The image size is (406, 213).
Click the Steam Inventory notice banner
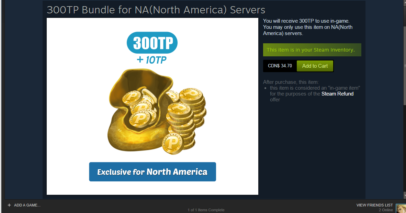[x=312, y=50]
